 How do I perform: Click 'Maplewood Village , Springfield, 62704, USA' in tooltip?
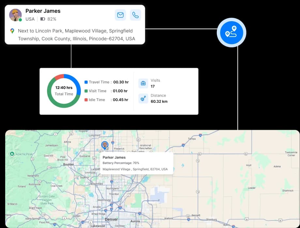coord(135,169)
